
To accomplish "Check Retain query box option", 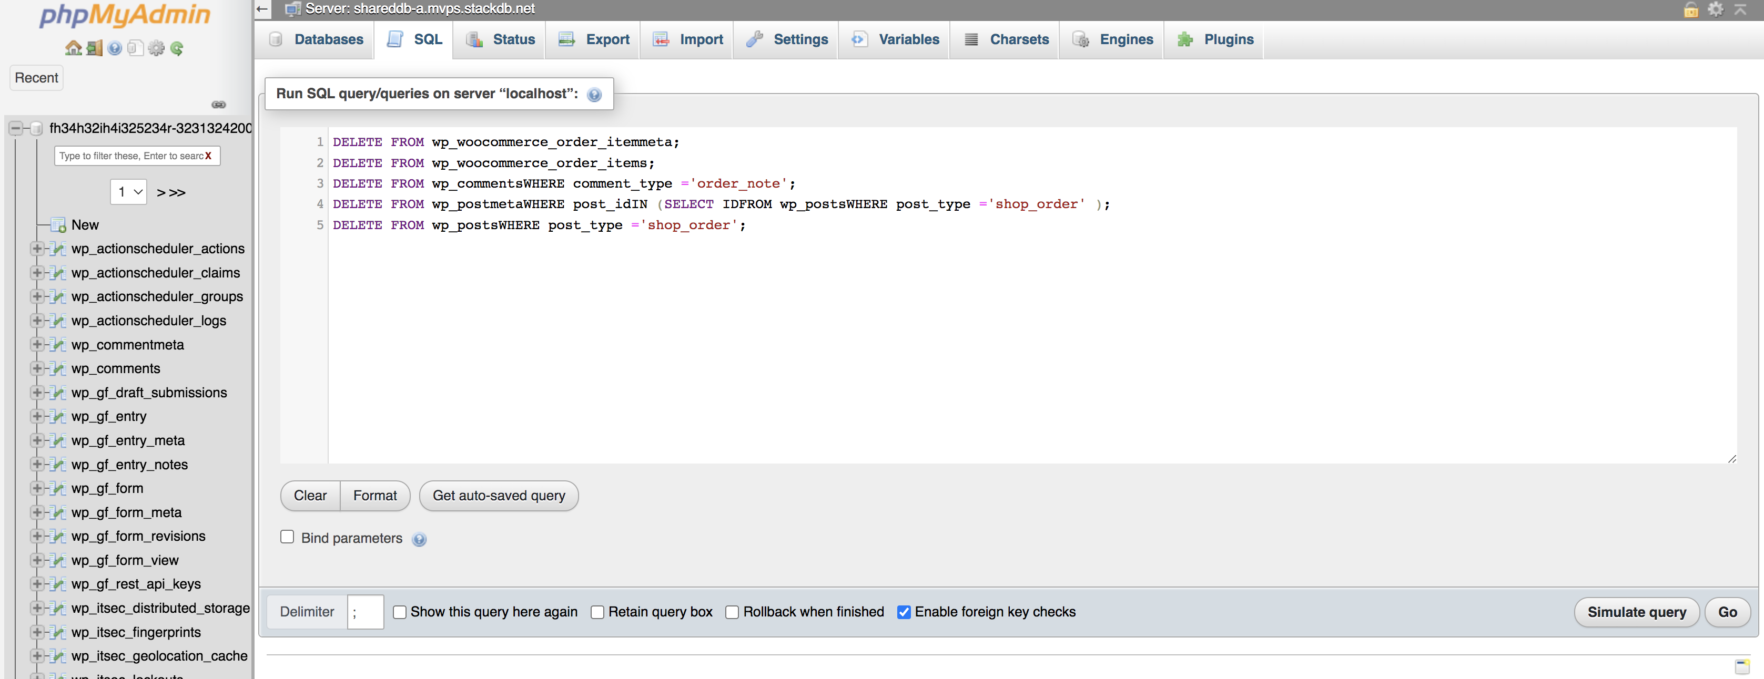I will [597, 613].
